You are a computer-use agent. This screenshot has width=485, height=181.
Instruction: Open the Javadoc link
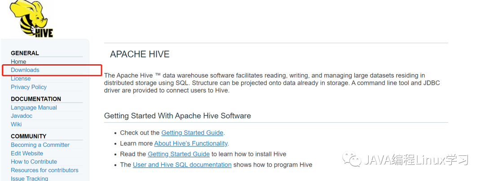pos(22,116)
